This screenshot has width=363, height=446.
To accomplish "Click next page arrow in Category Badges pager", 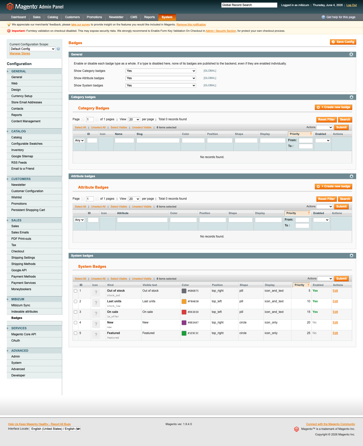I will (x=97, y=120).
